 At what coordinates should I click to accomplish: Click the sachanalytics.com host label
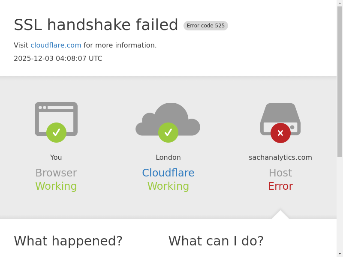280,158
